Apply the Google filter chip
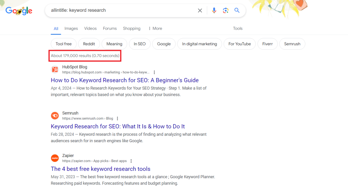The height and width of the screenshot is (193, 348). coord(164,44)
